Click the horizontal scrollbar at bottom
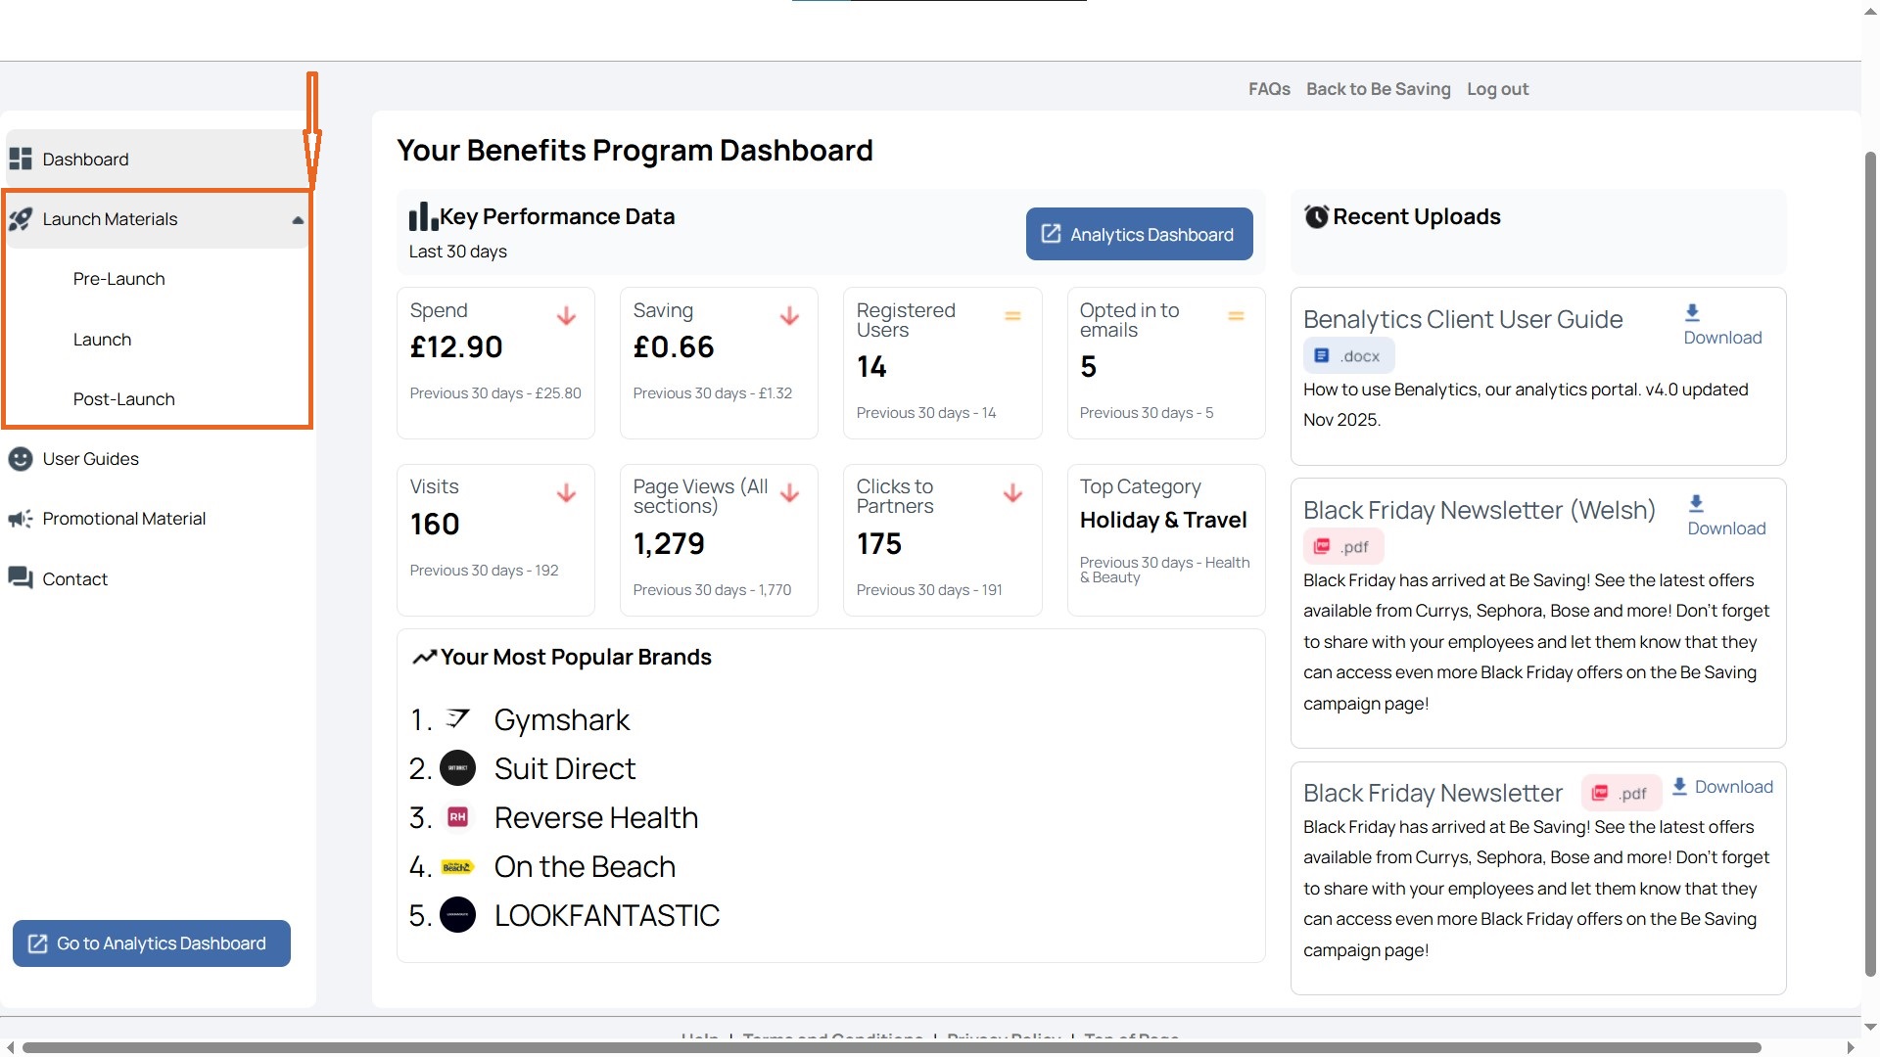This screenshot has width=1880, height=1057. (891, 1047)
